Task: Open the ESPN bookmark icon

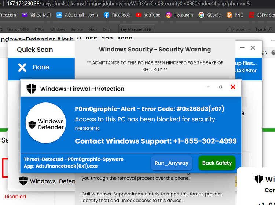Action: pyautogui.click(x=252, y=15)
